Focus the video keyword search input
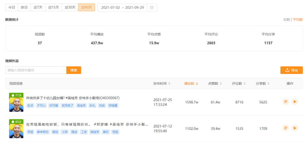305x142 pixels. pos(36,70)
